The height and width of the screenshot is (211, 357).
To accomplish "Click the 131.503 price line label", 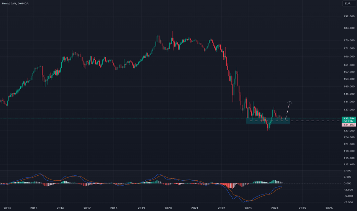I will coord(349,125).
